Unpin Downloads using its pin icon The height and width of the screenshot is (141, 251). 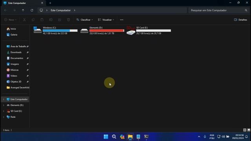pos(27,52)
